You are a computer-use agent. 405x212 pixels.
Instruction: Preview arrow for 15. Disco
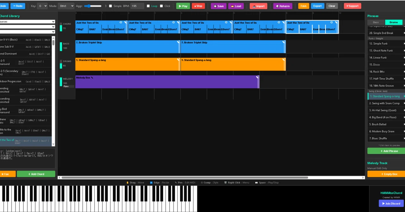pos(404,65)
